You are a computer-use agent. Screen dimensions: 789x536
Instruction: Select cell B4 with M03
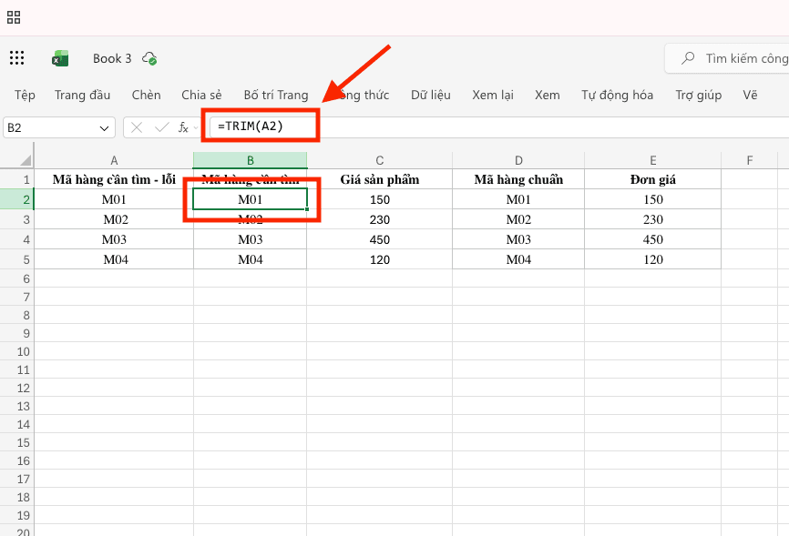(x=250, y=240)
